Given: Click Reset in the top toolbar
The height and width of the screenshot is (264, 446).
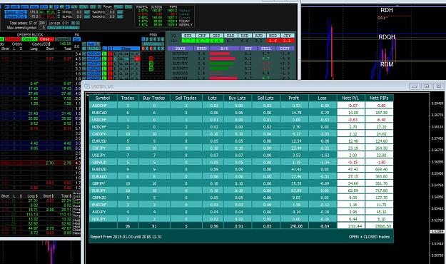Looking at the screenshot, I should (x=108, y=6).
